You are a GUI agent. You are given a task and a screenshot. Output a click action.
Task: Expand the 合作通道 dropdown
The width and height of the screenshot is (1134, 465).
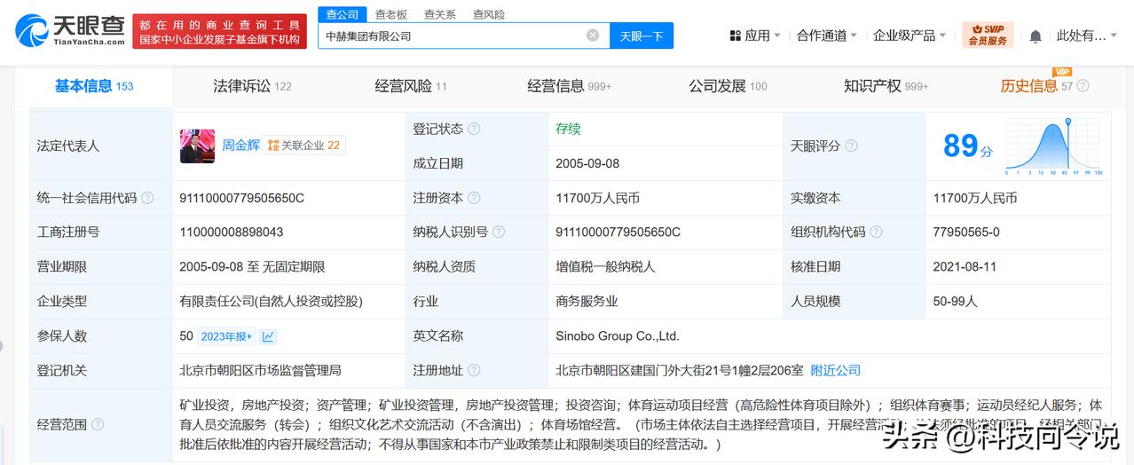826,35
